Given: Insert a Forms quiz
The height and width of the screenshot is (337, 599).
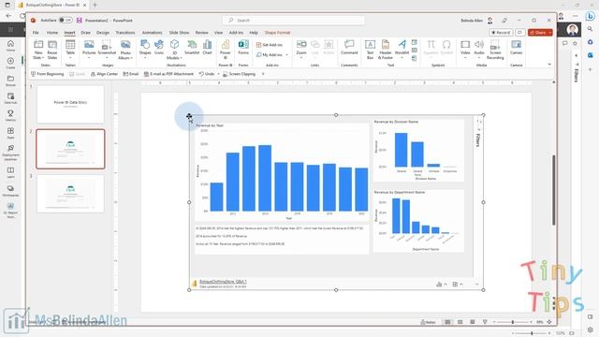Looking at the screenshot, I should point(243,48).
